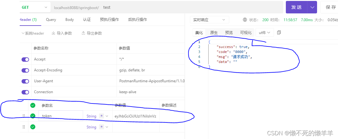Click the required asterisk in empty row

(102, 127)
